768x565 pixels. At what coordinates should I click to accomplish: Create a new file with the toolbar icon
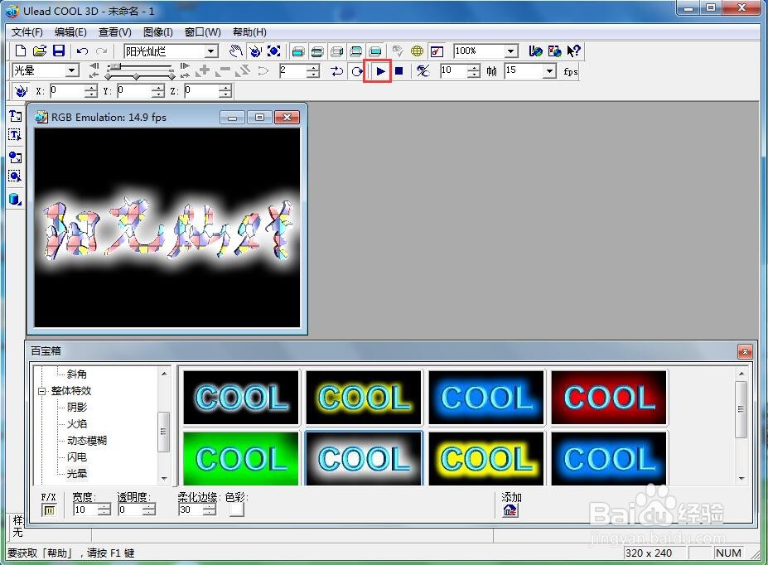pos(20,51)
